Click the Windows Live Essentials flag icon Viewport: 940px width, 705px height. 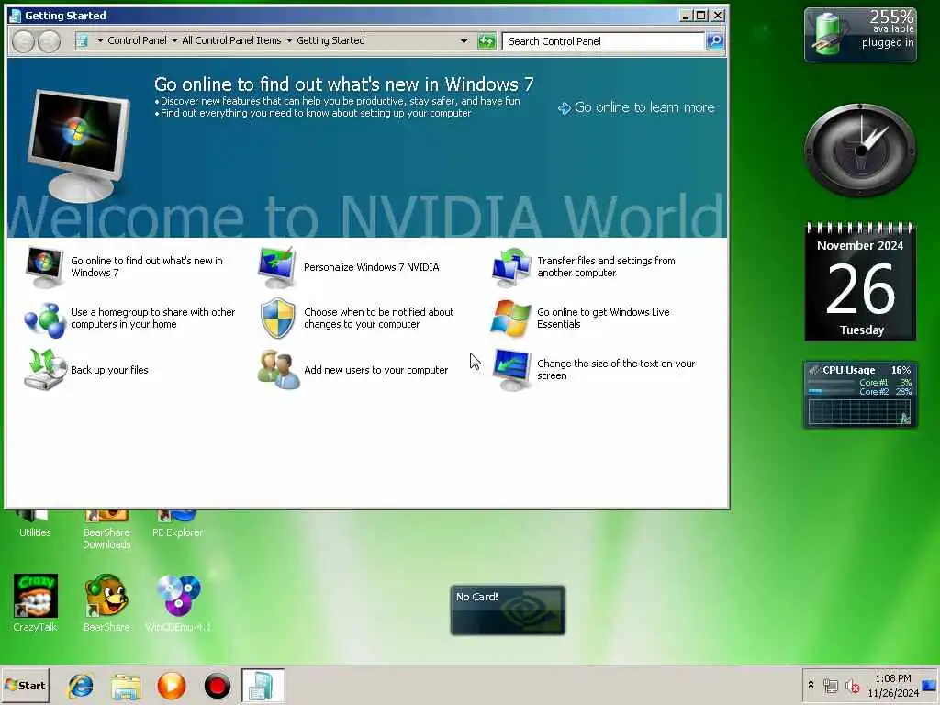tap(510, 319)
